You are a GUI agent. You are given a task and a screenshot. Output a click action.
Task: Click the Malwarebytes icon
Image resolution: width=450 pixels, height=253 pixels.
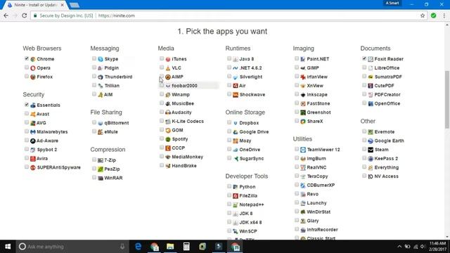[x=33, y=132]
